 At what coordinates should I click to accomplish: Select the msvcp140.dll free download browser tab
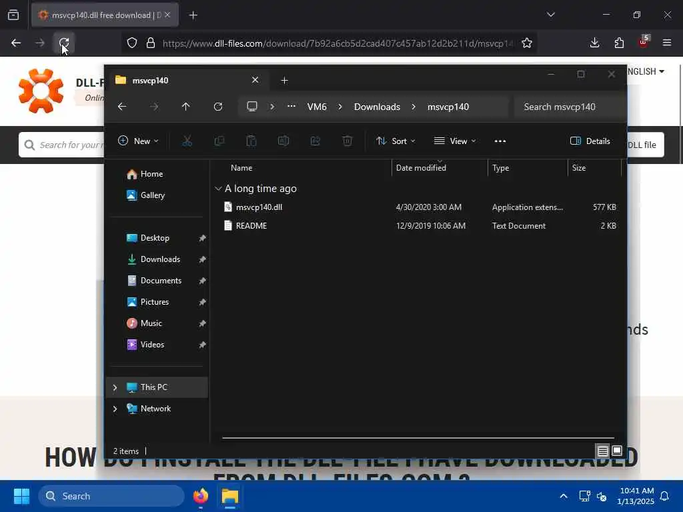coord(105,15)
